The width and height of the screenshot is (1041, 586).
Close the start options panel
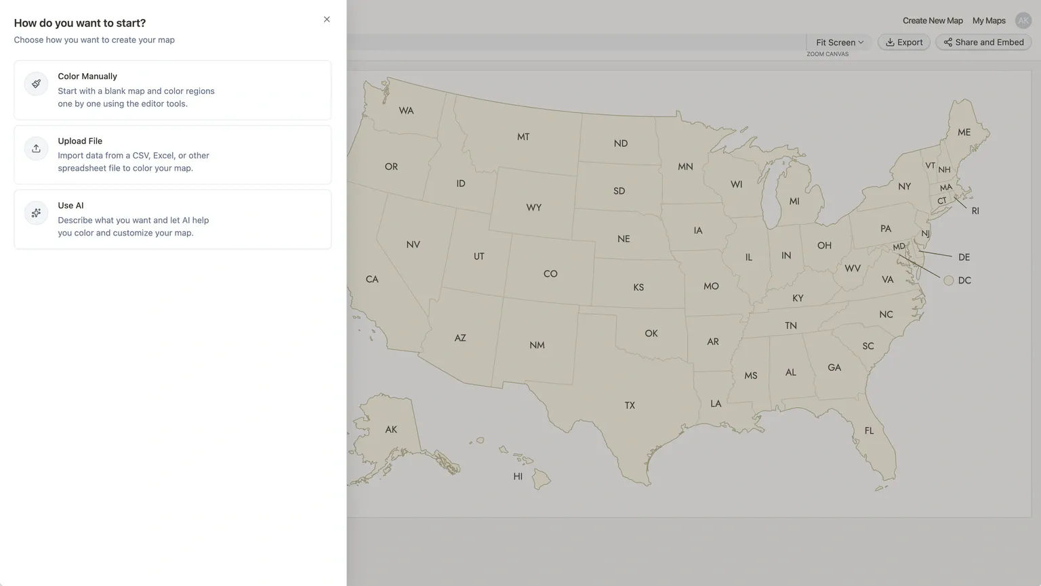point(327,20)
